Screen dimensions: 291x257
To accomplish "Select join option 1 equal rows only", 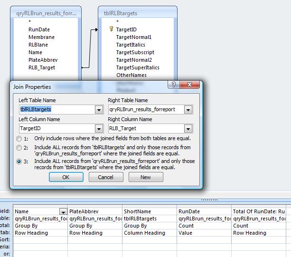I will tap(19, 139).
